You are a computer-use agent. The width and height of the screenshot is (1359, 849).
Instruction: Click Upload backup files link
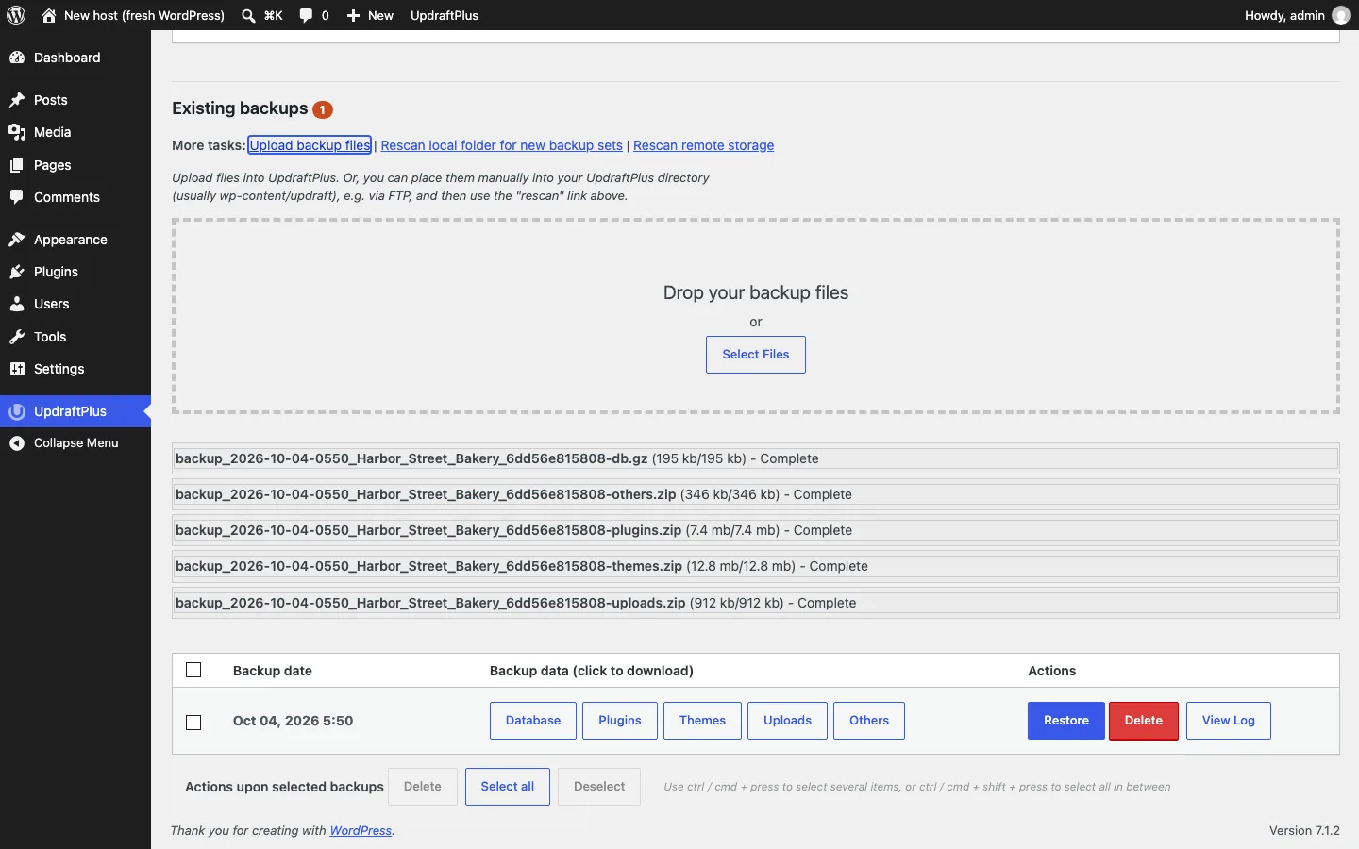(310, 145)
